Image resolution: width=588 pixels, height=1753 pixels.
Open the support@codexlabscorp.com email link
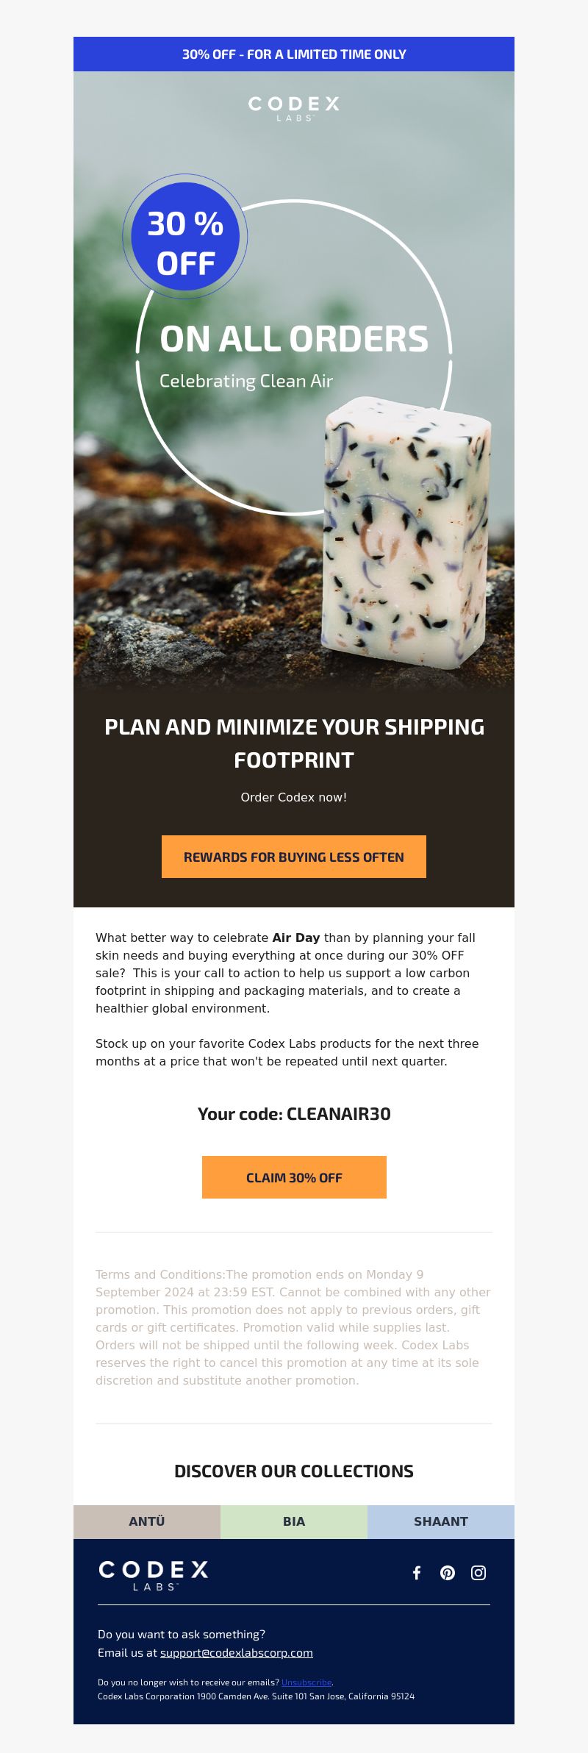237,1652
